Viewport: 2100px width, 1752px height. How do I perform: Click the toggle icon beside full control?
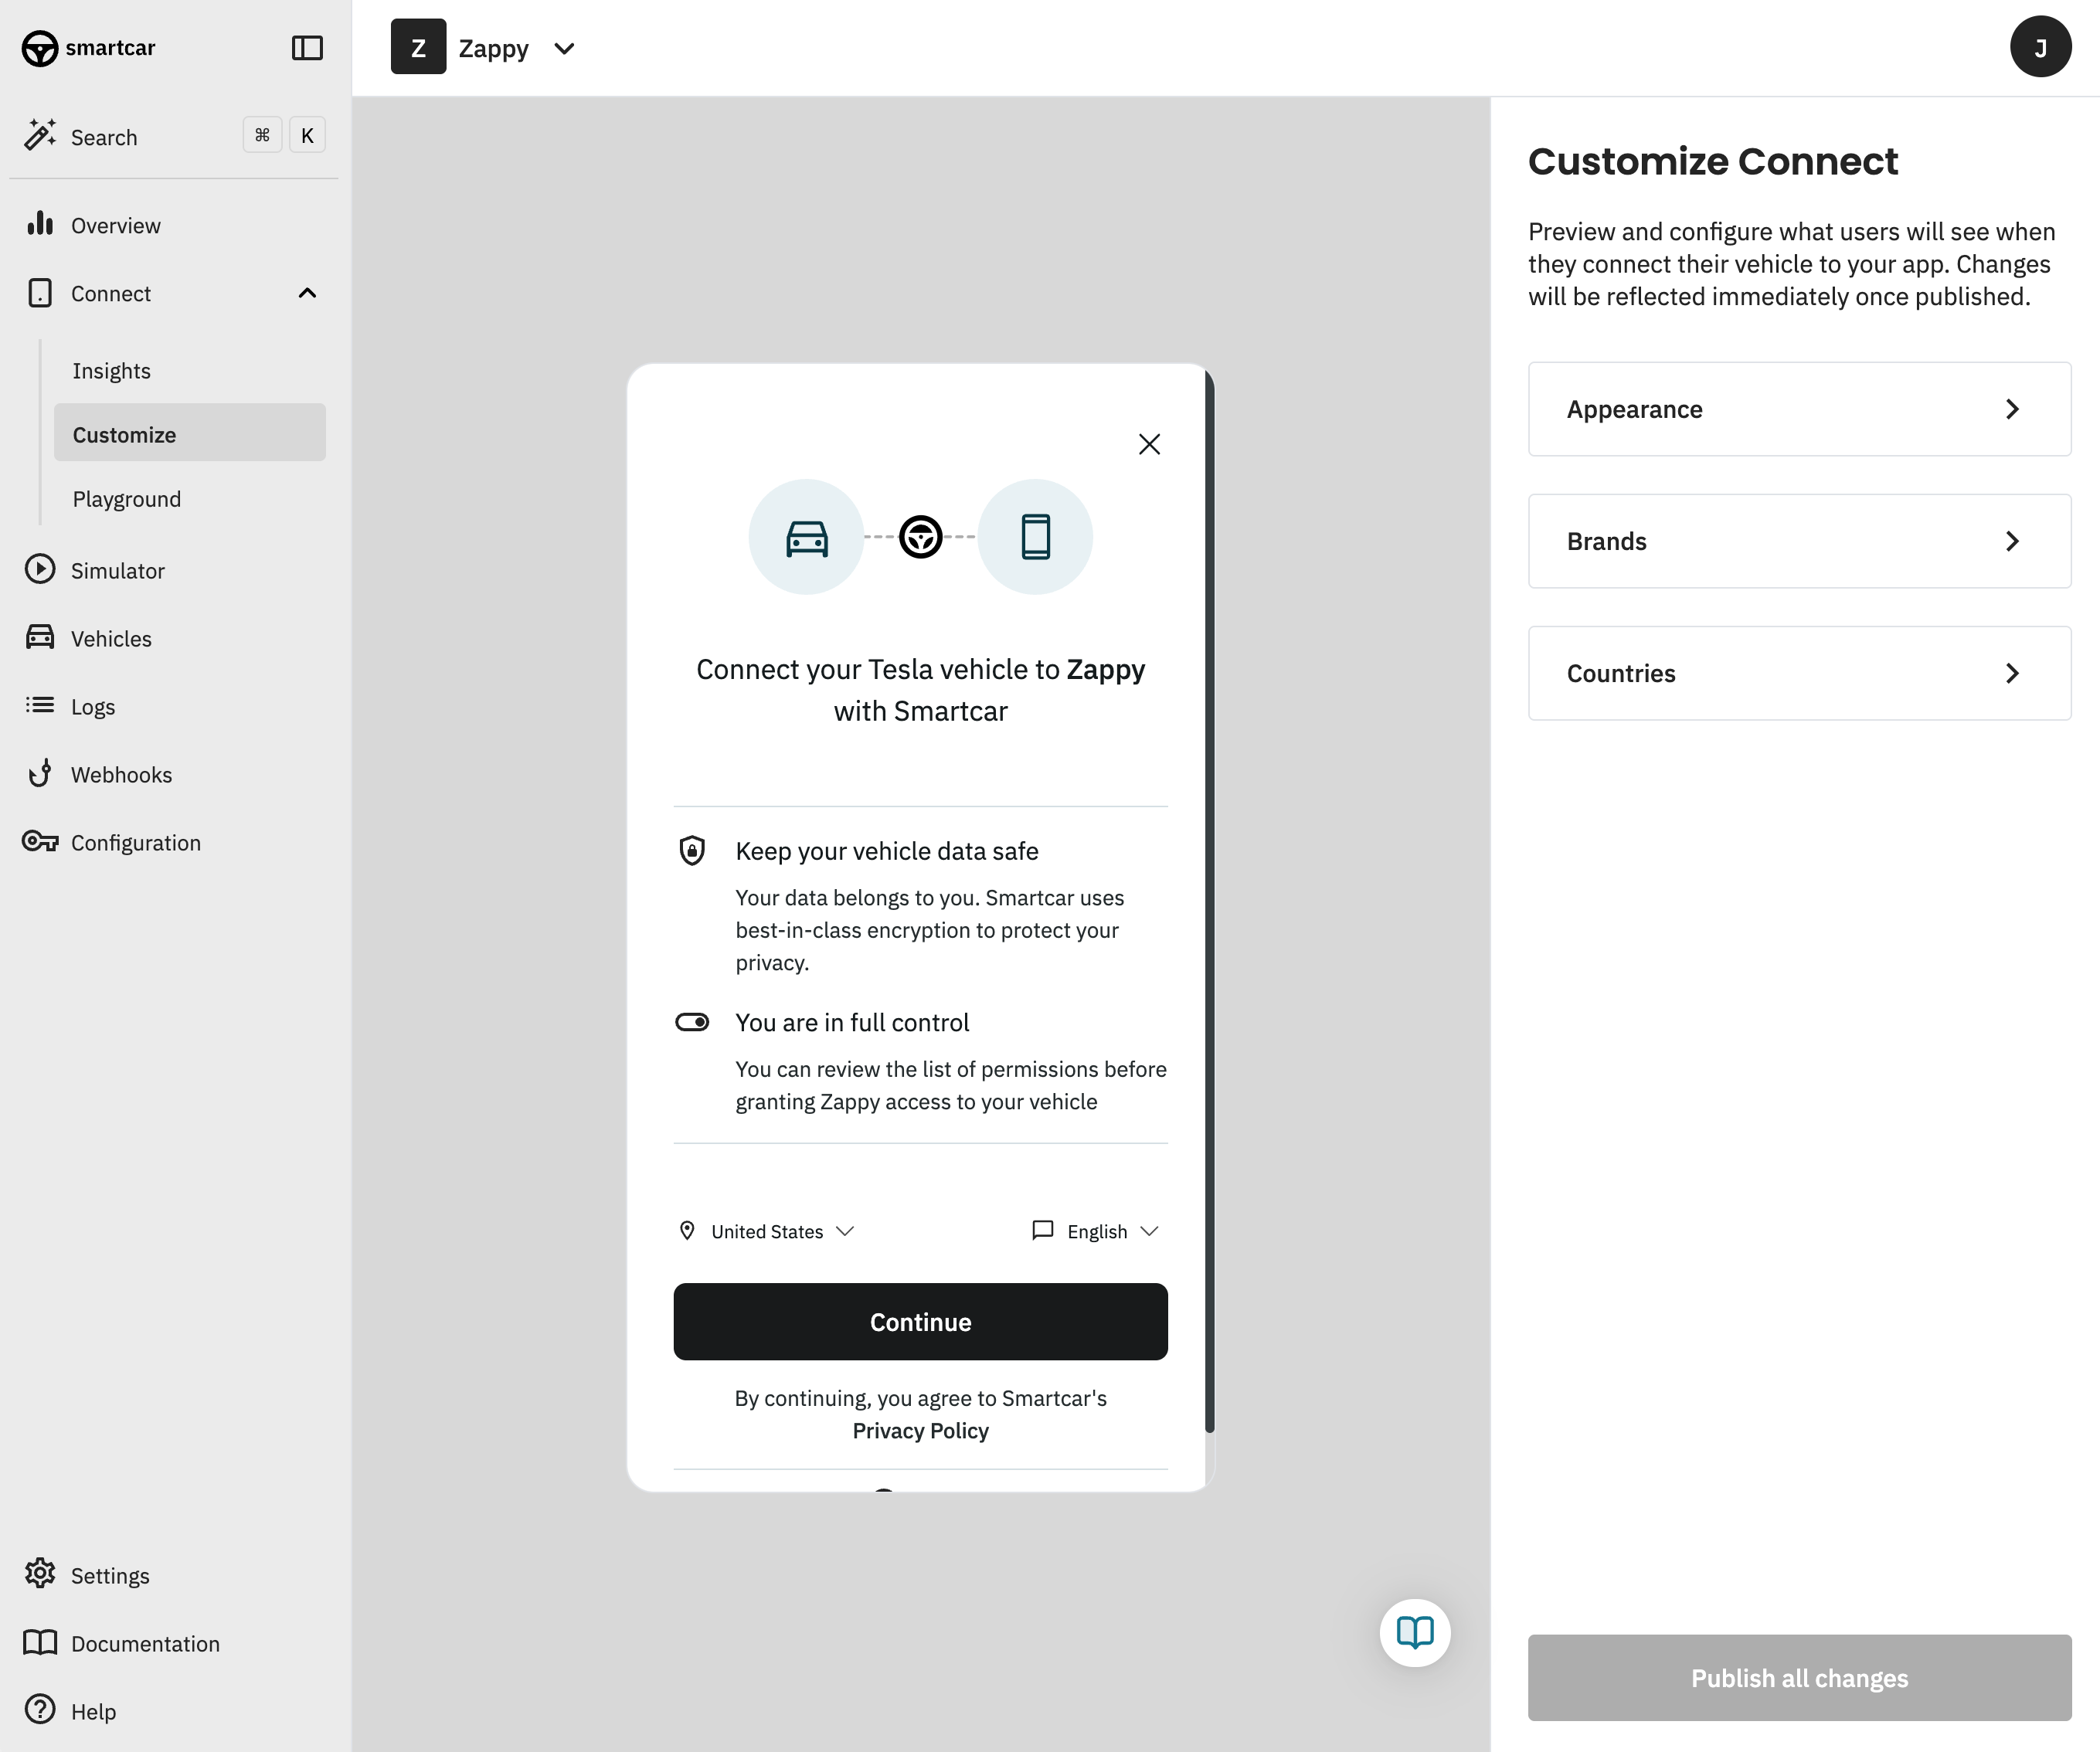coord(692,1022)
